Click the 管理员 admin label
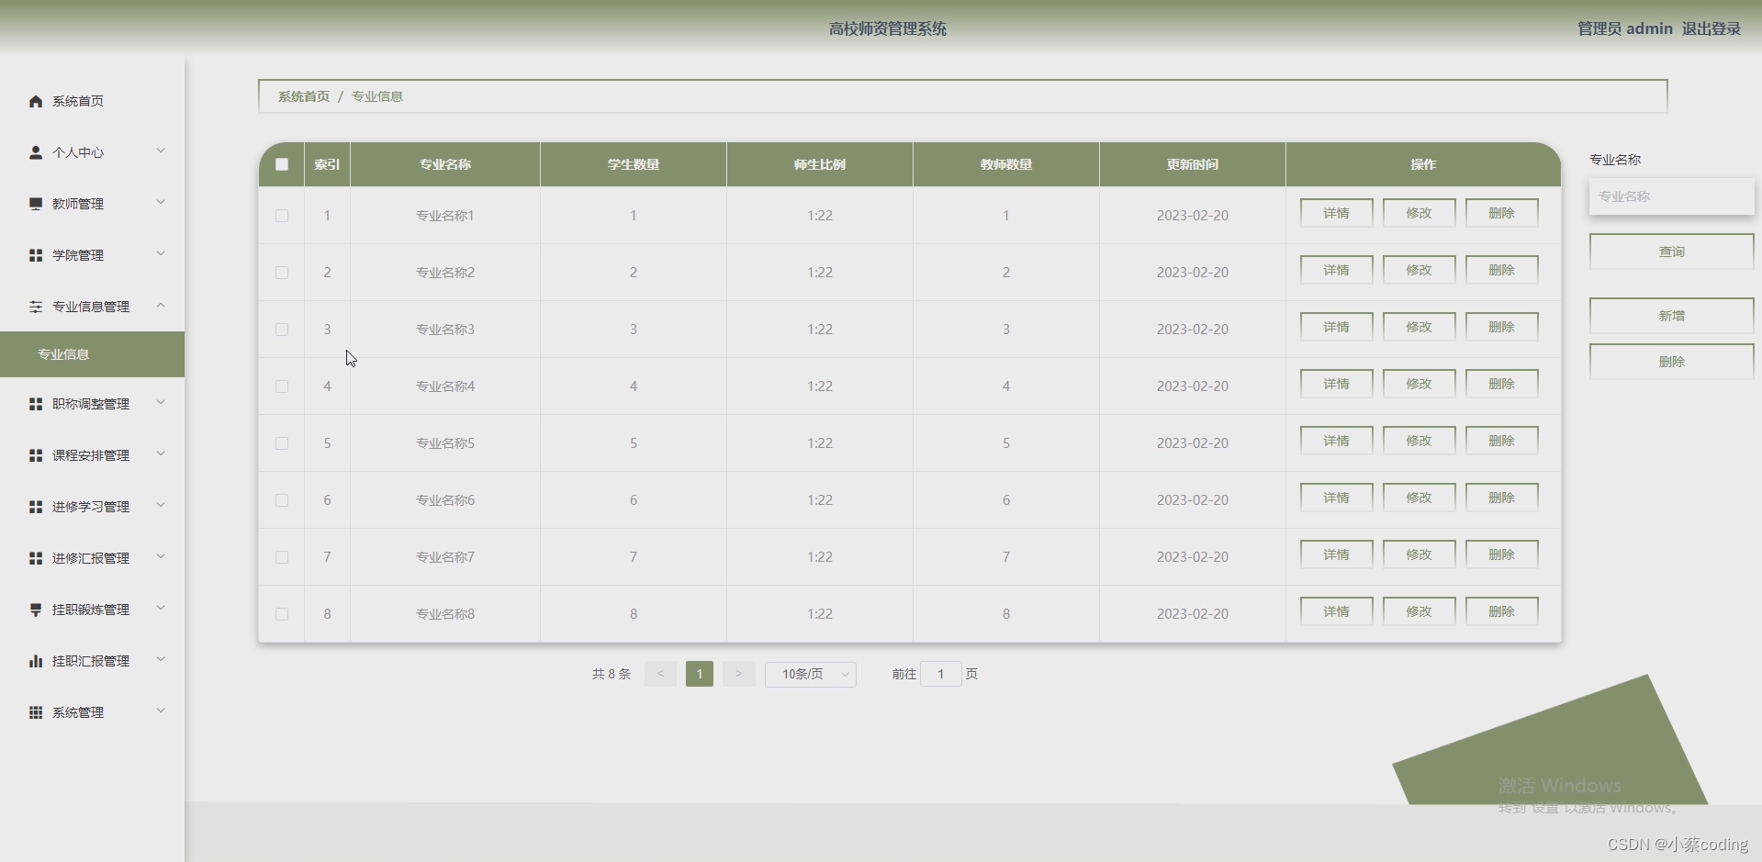 1625,28
